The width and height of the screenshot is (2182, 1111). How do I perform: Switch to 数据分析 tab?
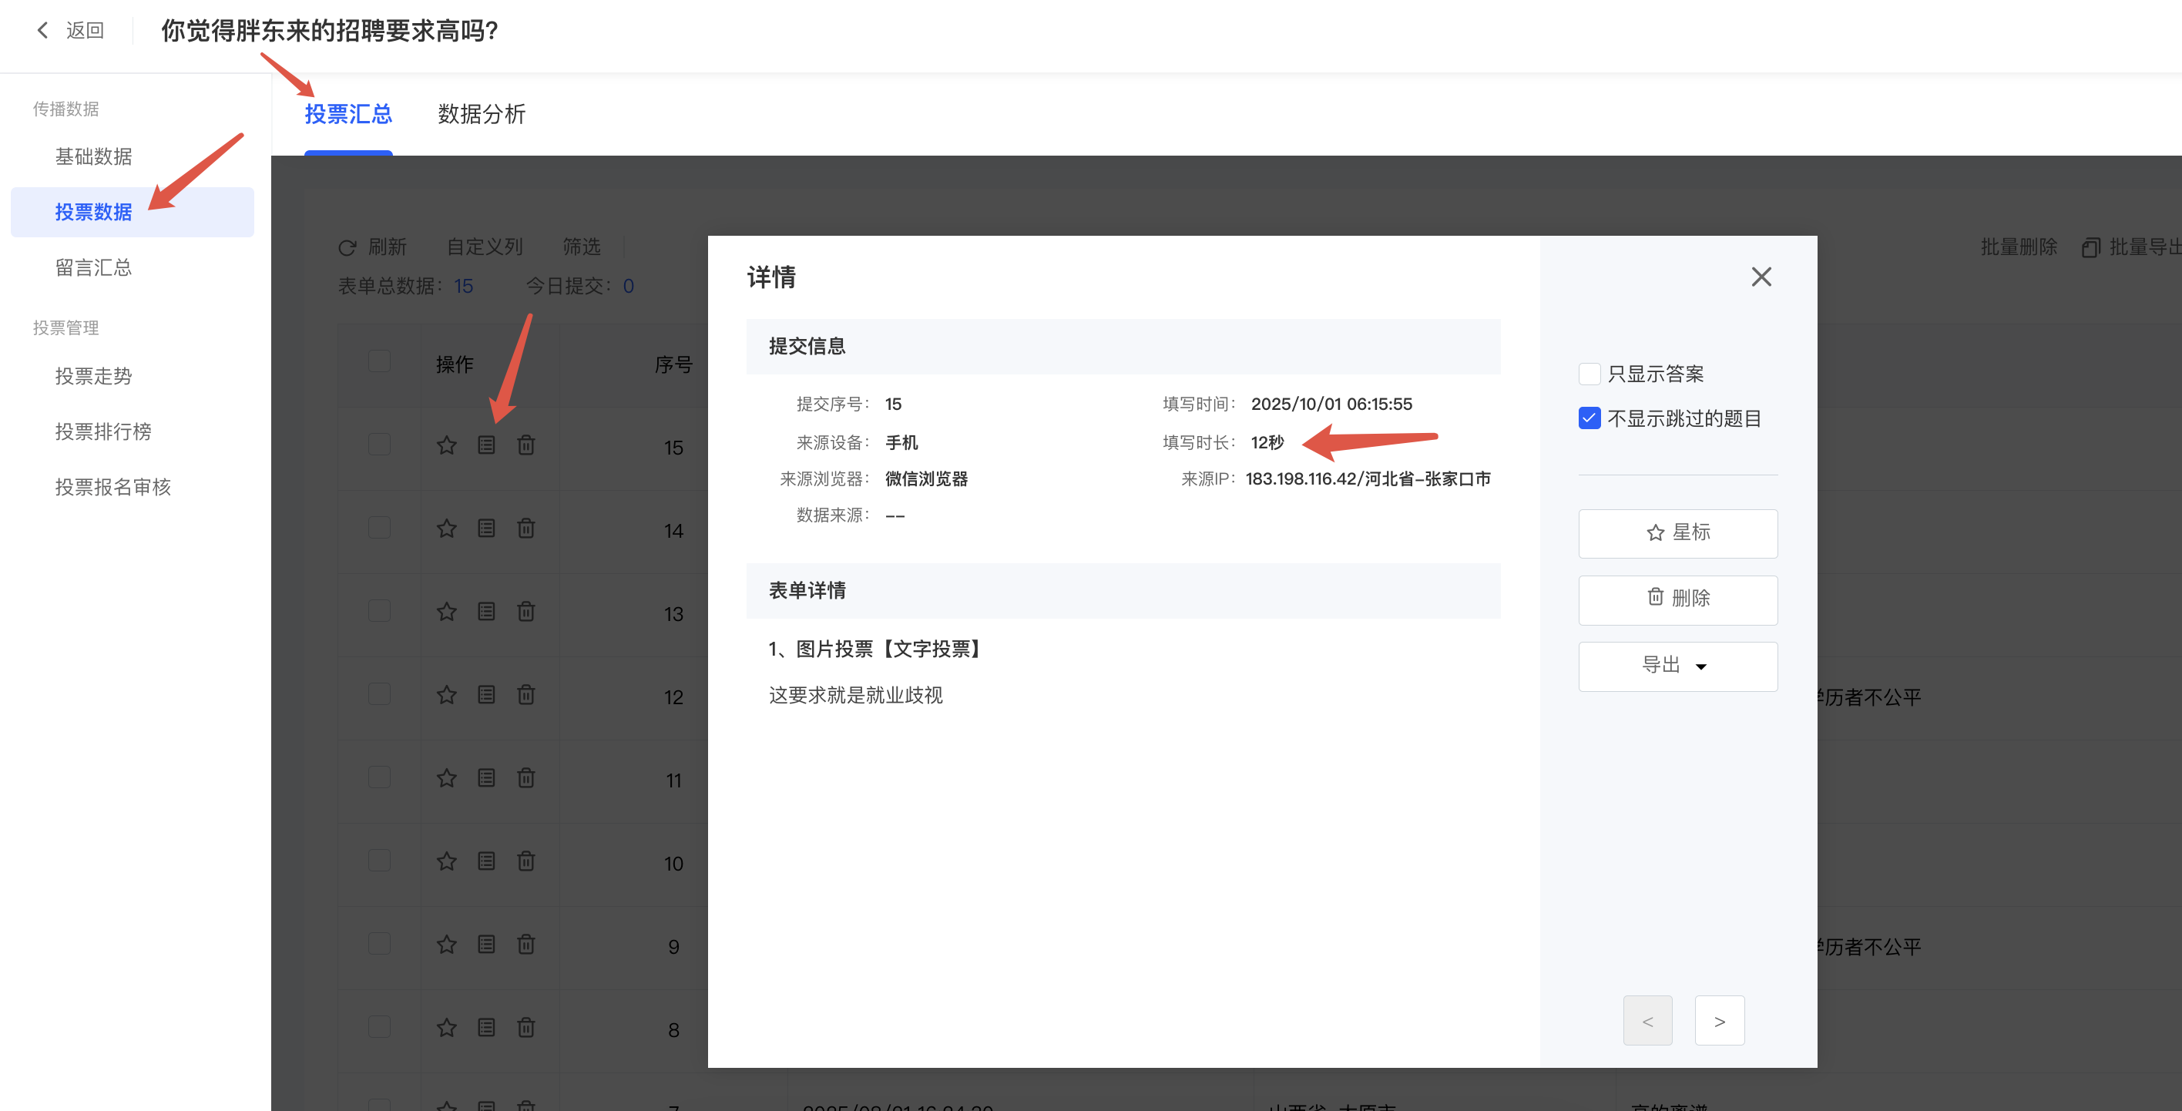(481, 114)
